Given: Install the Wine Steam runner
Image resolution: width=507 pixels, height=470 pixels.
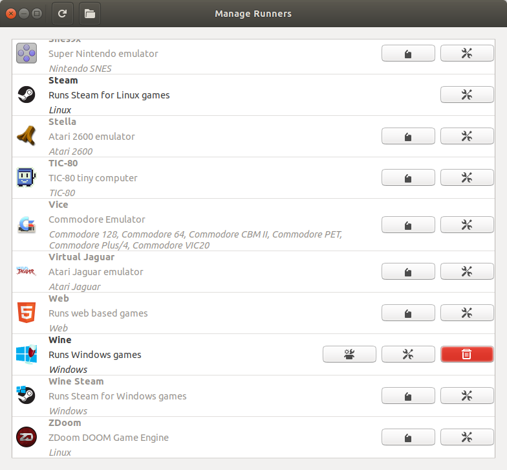Looking at the screenshot, I should pyautogui.click(x=408, y=396).
